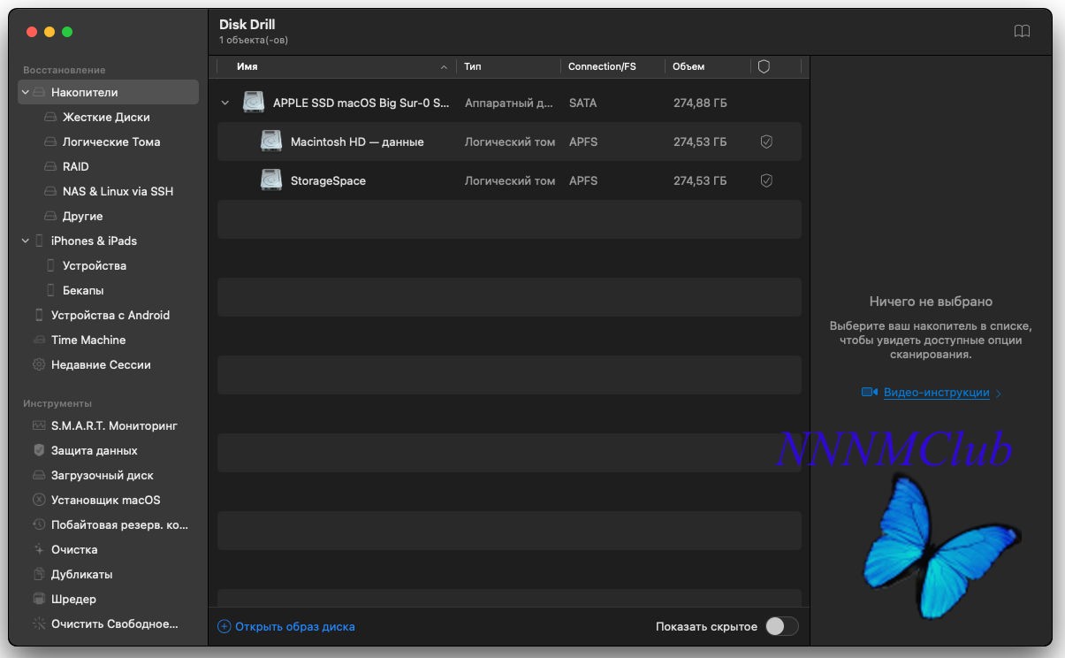
Task: Click the Установщик macOS icon
Action: tap(39, 500)
